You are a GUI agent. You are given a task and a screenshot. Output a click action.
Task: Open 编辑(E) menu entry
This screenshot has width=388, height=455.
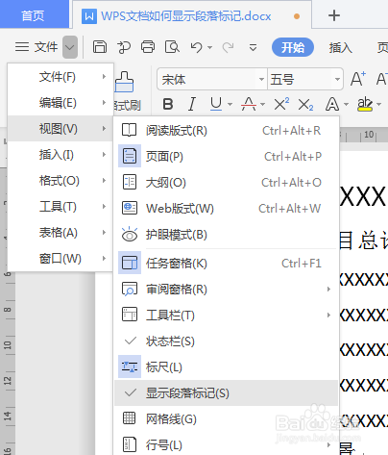[61, 103]
